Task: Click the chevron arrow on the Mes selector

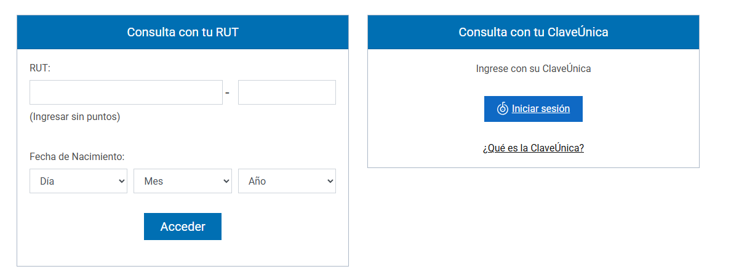Action: pyautogui.click(x=225, y=181)
